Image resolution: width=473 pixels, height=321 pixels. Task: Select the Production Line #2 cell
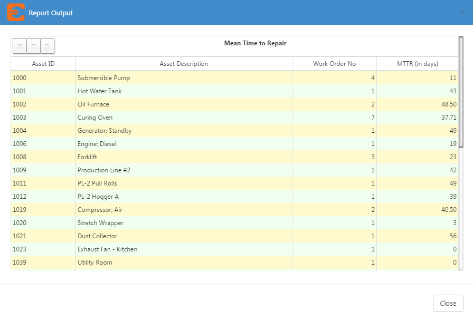[184, 170]
